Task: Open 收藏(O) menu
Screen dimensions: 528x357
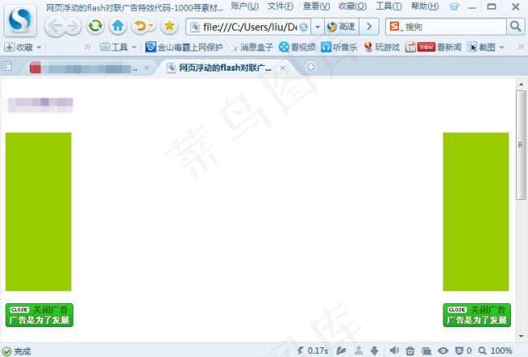Action: (x=353, y=7)
